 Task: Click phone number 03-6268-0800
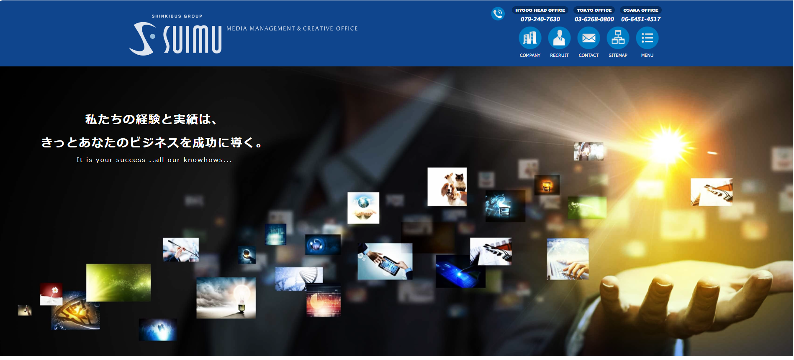click(594, 19)
